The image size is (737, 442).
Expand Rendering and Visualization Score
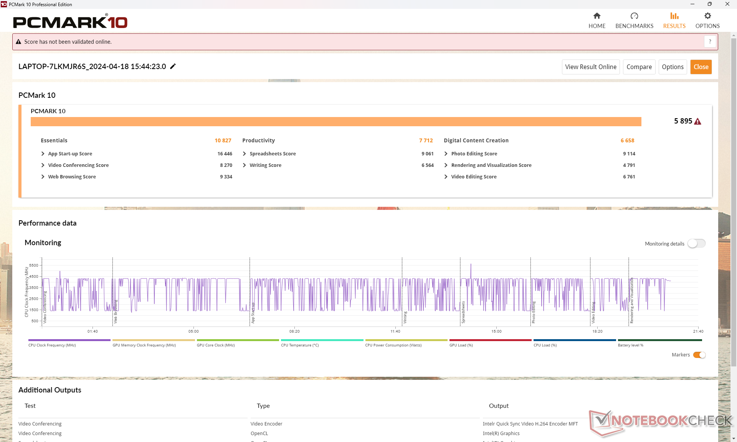(446, 165)
